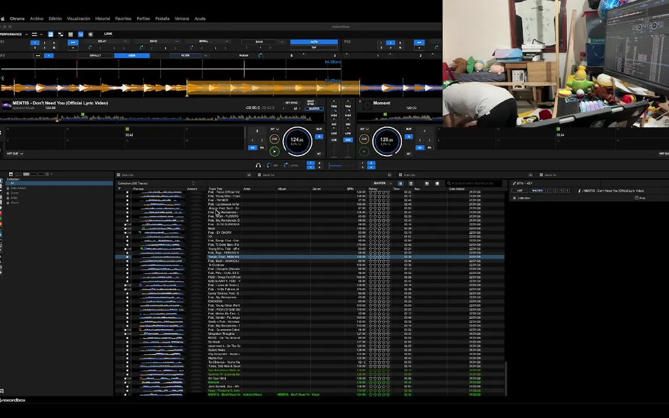Toggle Quantize Q on deck 2
Image resolution: width=669 pixels, height=418 pixels.
tap(409, 136)
